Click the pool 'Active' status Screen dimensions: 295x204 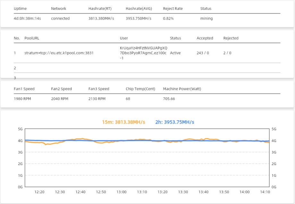pyautogui.click(x=175, y=53)
